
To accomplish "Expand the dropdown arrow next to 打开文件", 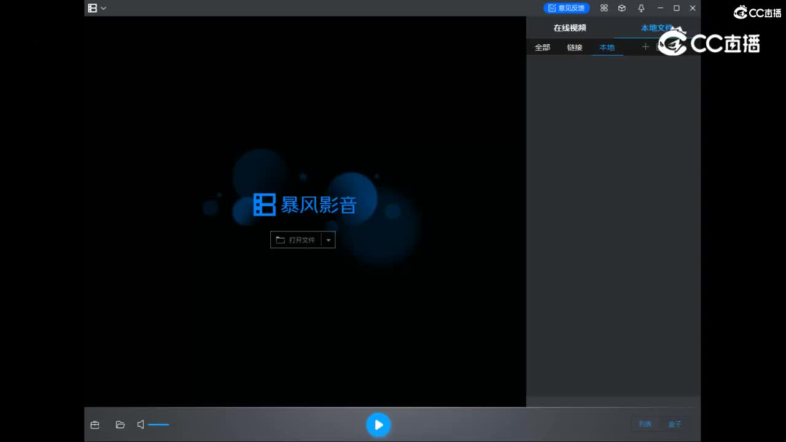I will click(x=329, y=240).
